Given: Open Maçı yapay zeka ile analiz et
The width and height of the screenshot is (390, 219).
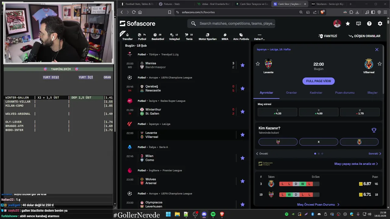Looking at the screenshot, I should click(x=356, y=164).
